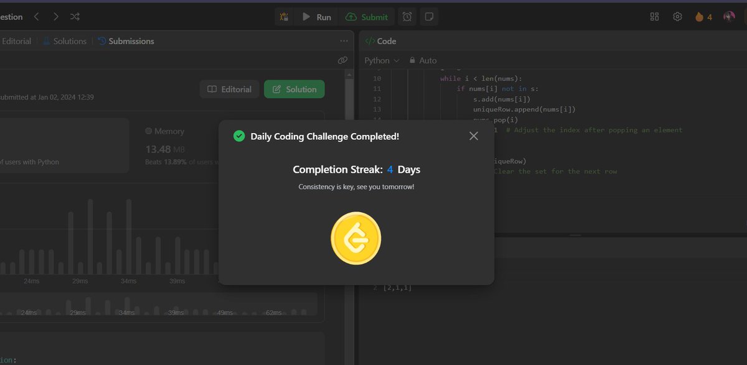
Task: Submit the solution
Action: pos(367,17)
